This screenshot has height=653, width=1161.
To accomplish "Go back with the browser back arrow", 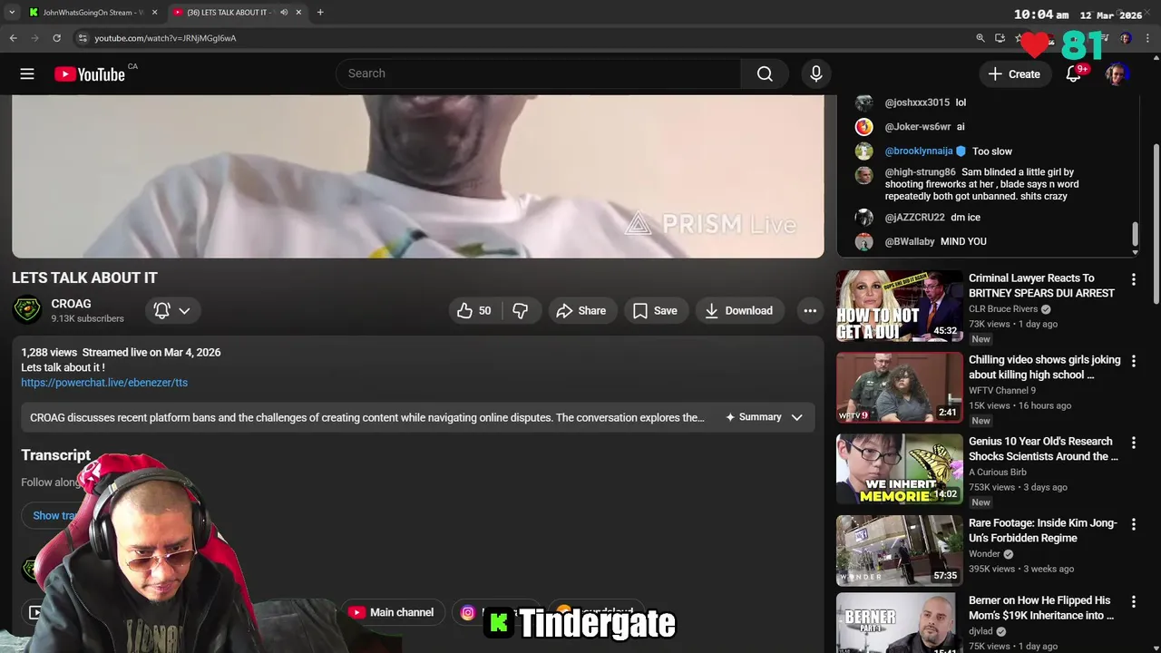I will coord(13,38).
